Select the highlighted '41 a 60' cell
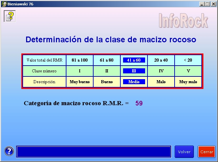Screen dimensions: 218x162 134,60
